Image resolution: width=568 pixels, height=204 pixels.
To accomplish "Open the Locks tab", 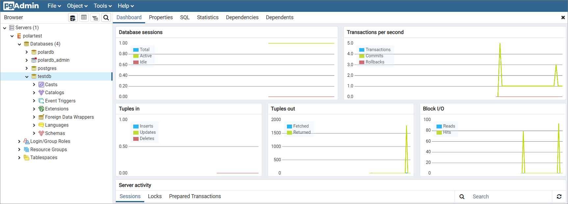I will click(155, 196).
